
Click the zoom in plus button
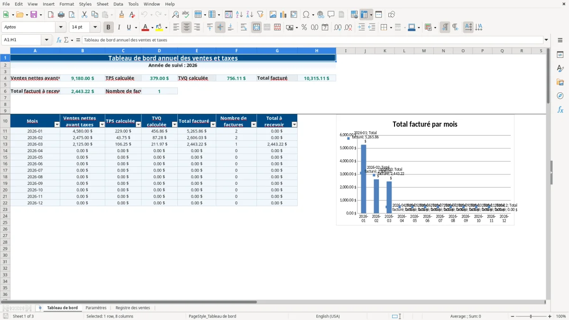[x=550, y=316]
